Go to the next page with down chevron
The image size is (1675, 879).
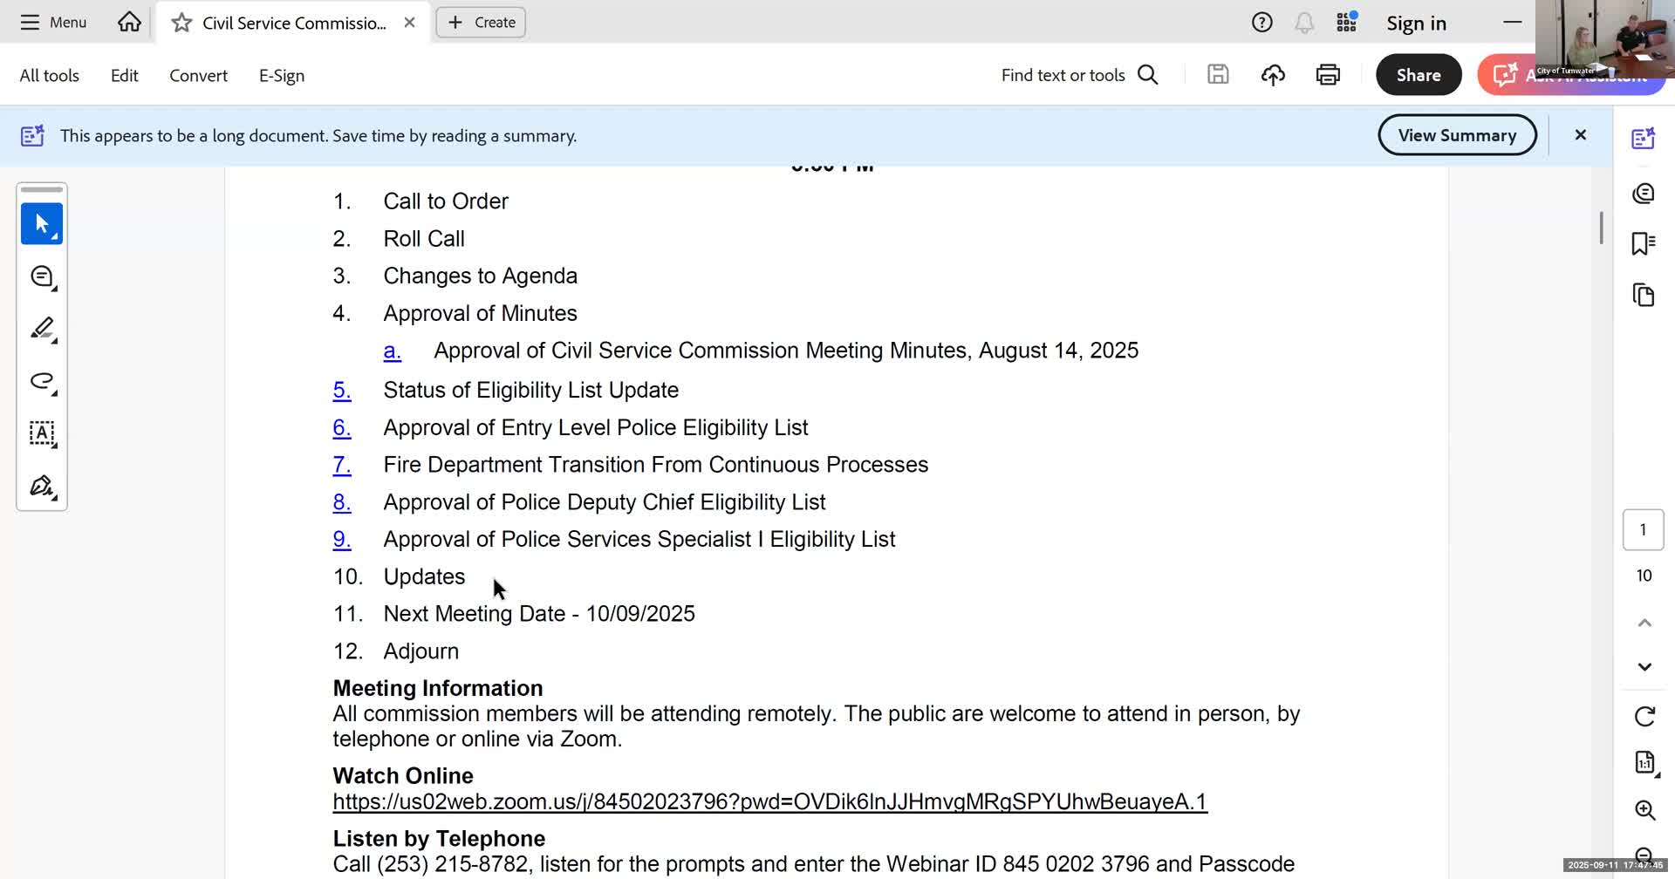click(1644, 667)
